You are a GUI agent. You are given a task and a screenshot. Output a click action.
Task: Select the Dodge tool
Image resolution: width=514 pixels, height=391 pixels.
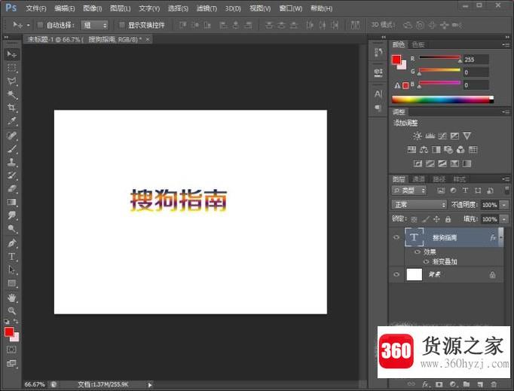click(12, 228)
